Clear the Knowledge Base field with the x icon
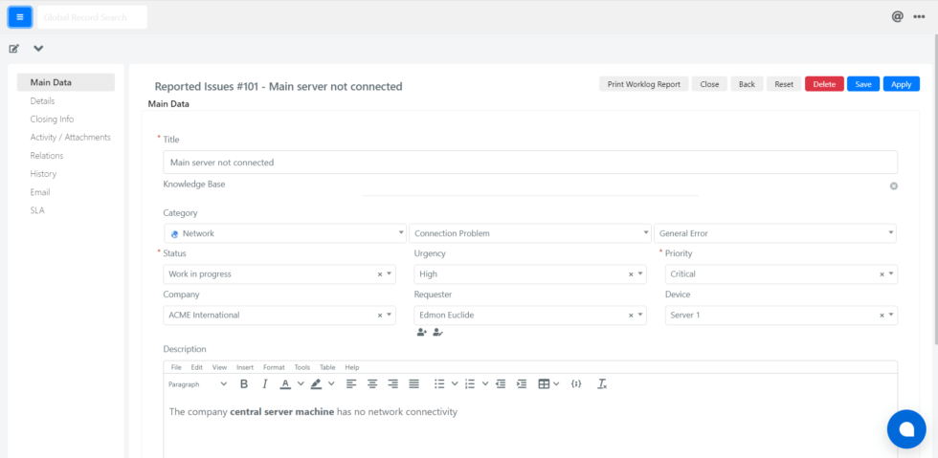 [x=894, y=185]
